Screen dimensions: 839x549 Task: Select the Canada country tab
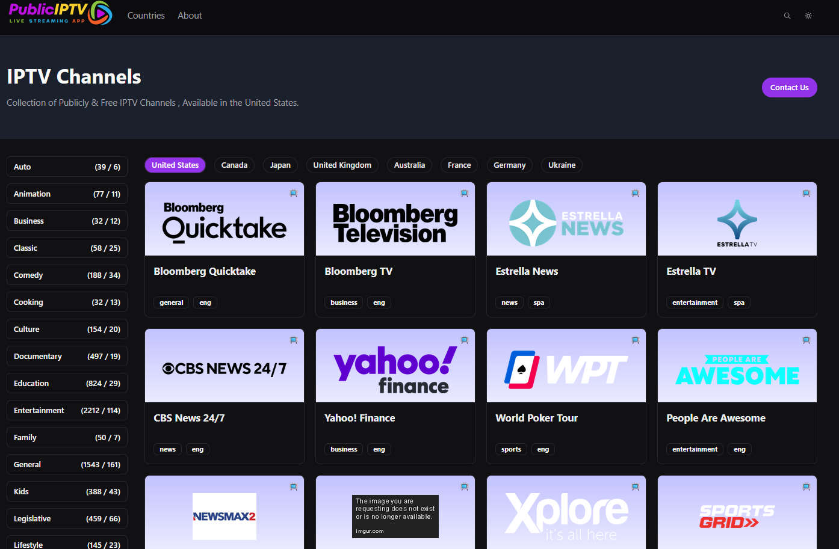[234, 165]
